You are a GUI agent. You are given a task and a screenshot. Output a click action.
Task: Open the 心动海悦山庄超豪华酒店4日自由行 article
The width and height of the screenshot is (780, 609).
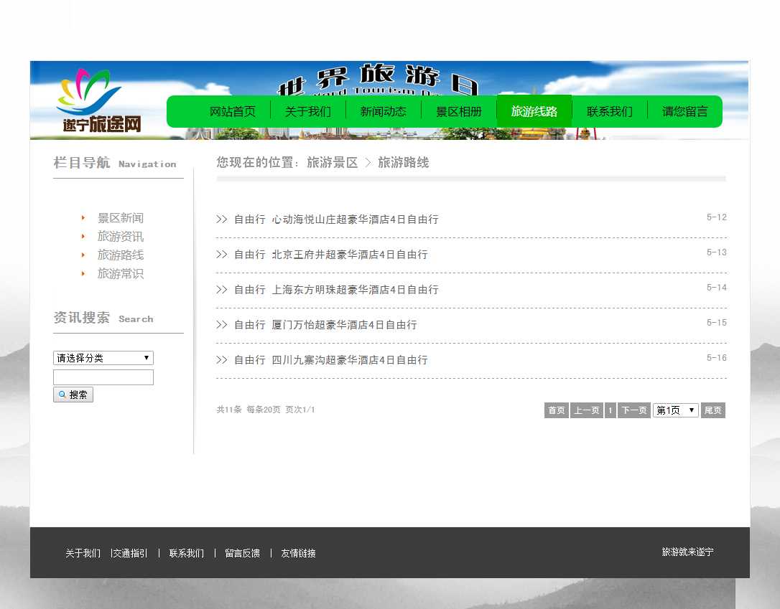pos(355,219)
